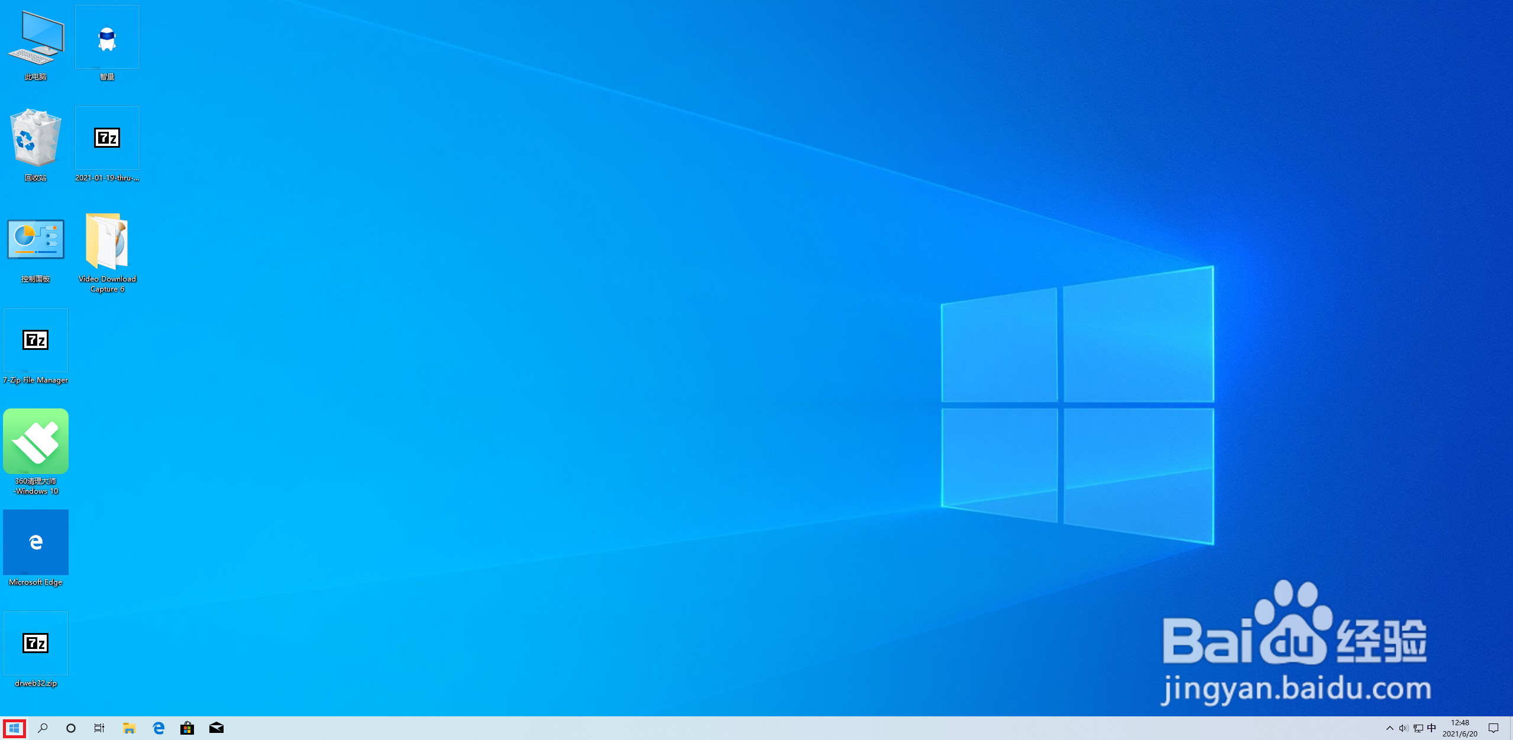Open the volume speaker tray icon
1513x740 pixels.
pos(1404,728)
